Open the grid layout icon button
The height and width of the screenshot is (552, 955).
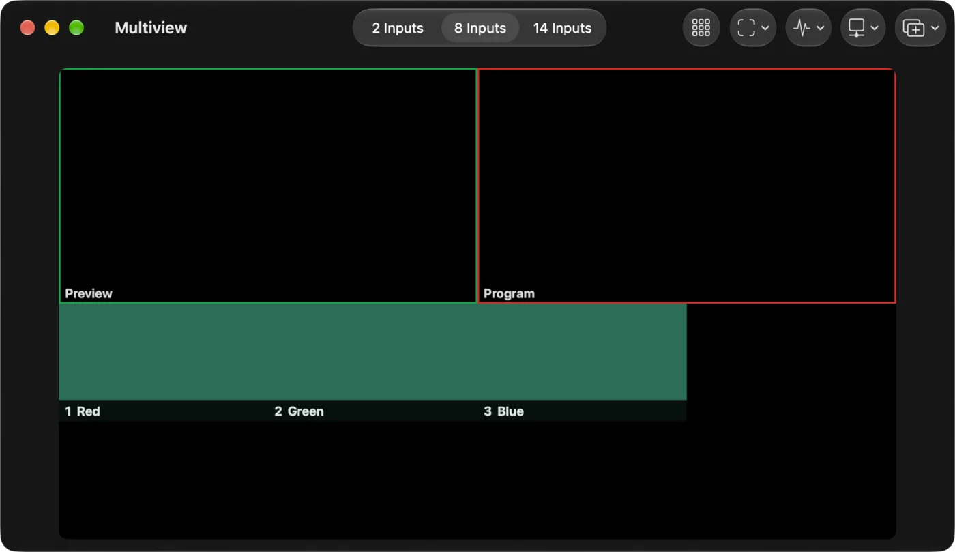tap(701, 28)
